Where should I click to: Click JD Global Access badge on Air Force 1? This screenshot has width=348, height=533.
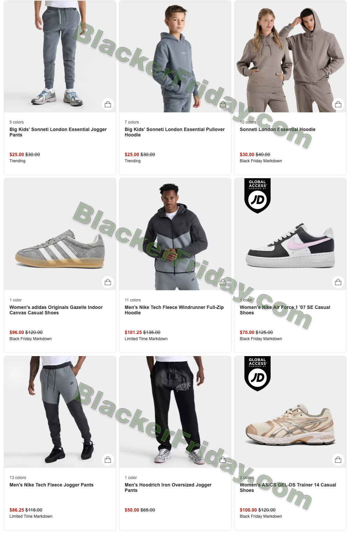pyautogui.click(x=257, y=196)
